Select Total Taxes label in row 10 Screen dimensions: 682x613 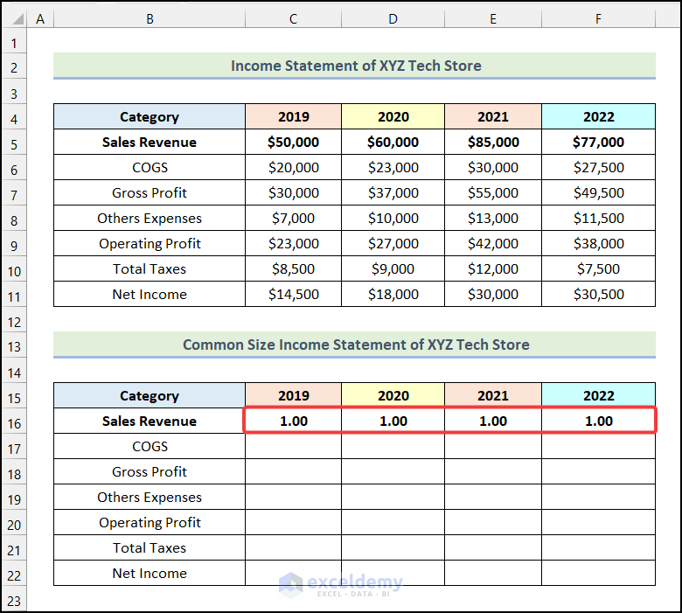coord(150,268)
